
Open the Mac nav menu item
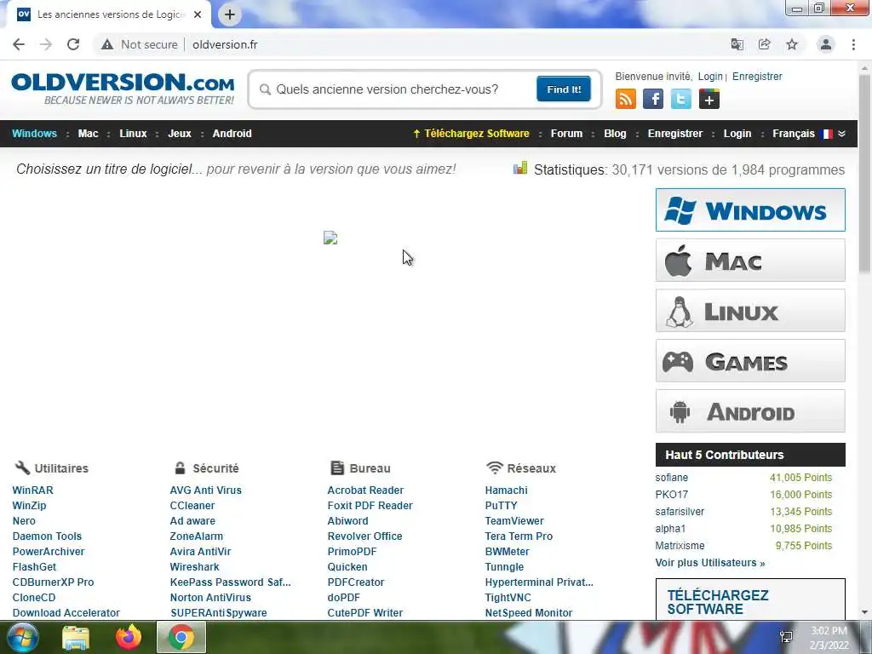88,134
